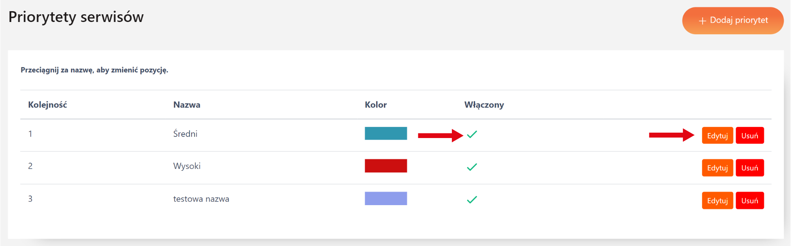Select the red Wysoki color swatch
The image size is (791, 246).
click(x=385, y=166)
